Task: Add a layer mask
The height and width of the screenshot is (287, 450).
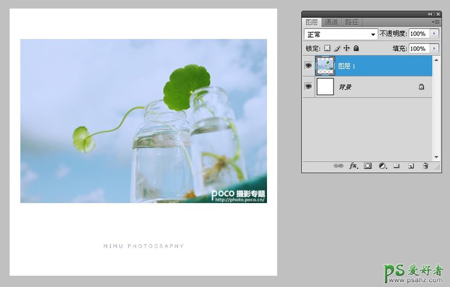Action: pos(368,166)
